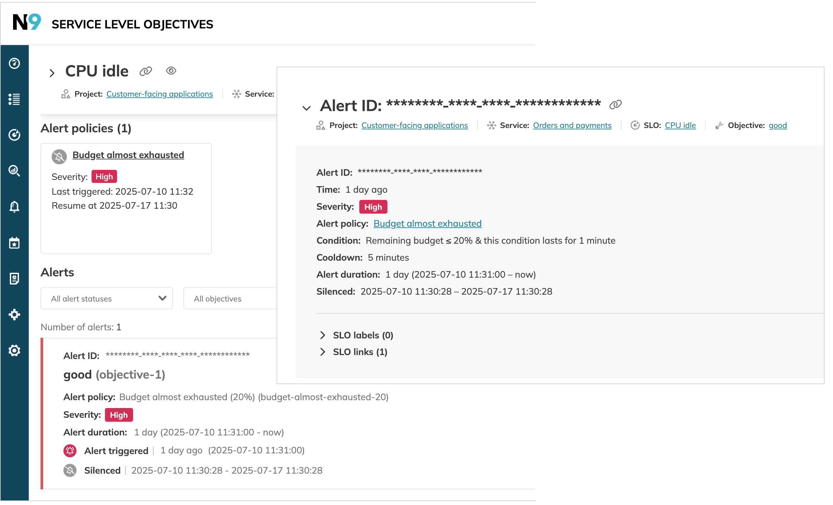Click the project icon beside CPU idle Project label
The width and height of the screenshot is (833, 505).
[66, 94]
